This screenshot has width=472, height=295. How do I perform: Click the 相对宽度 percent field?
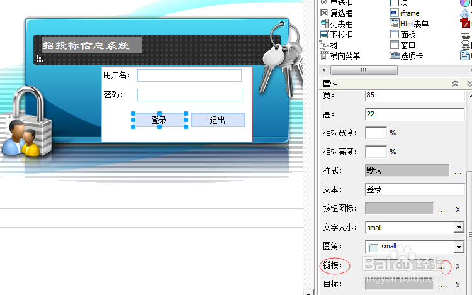click(376, 133)
